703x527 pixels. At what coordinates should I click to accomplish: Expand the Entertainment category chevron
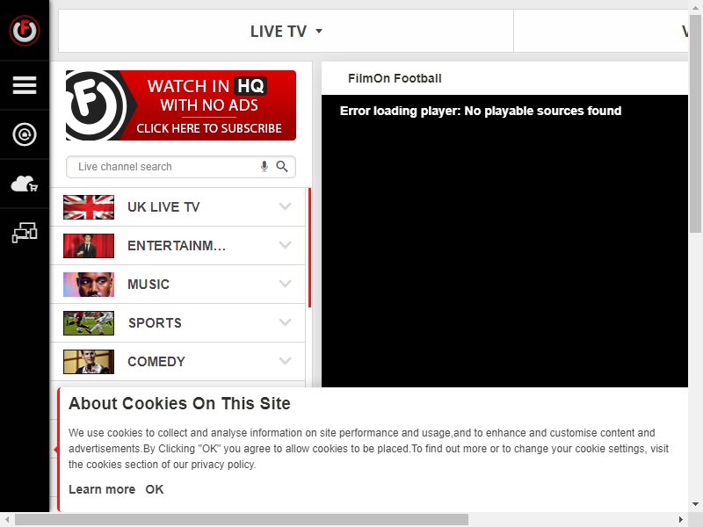click(x=285, y=245)
